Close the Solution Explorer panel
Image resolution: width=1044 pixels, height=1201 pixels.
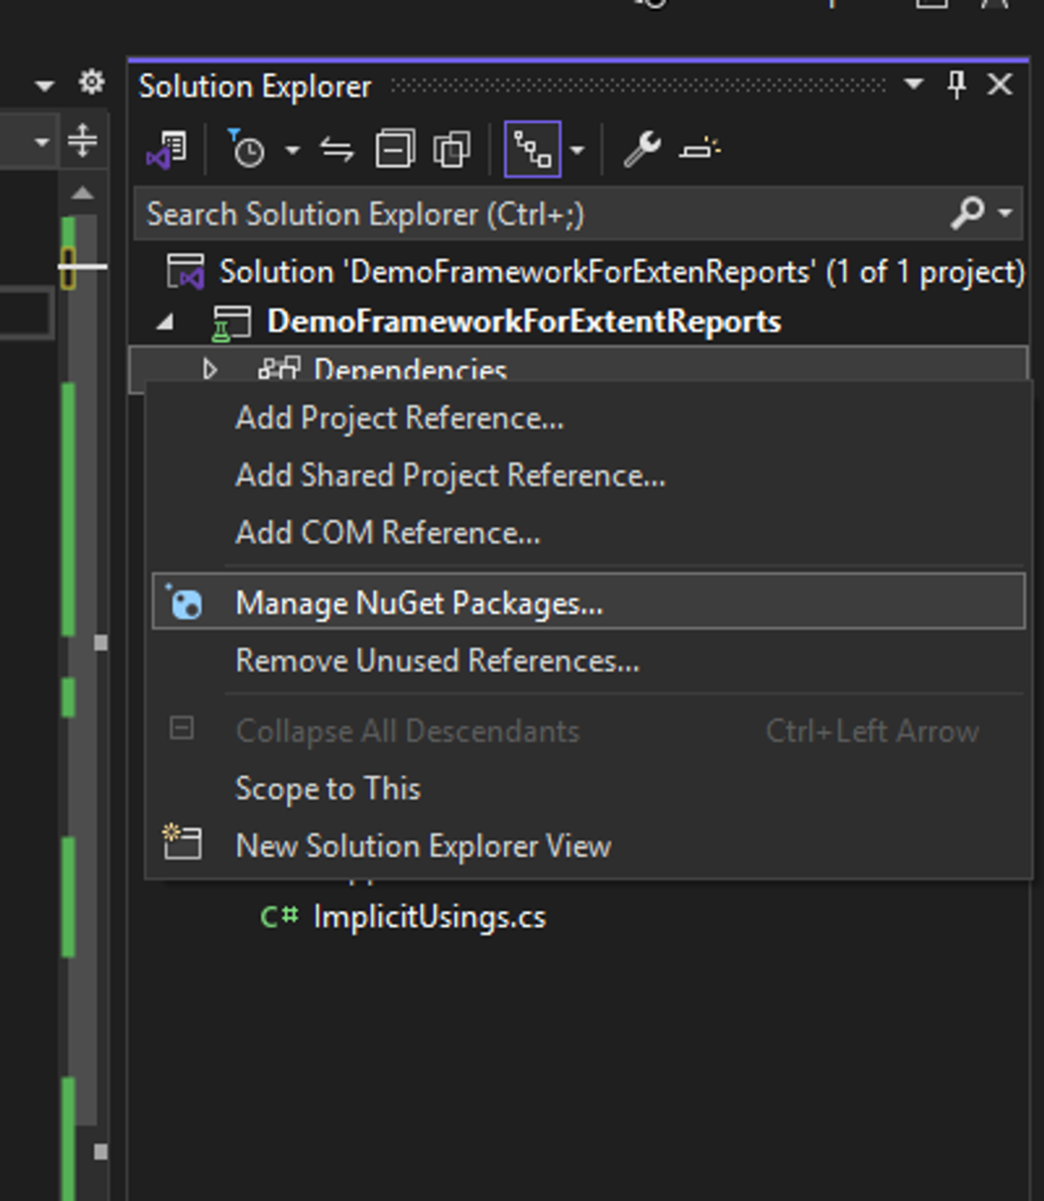(x=1000, y=84)
